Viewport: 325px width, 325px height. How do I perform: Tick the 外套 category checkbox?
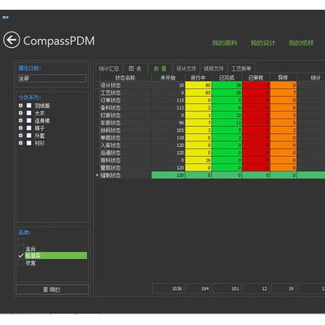tap(29, 136)
